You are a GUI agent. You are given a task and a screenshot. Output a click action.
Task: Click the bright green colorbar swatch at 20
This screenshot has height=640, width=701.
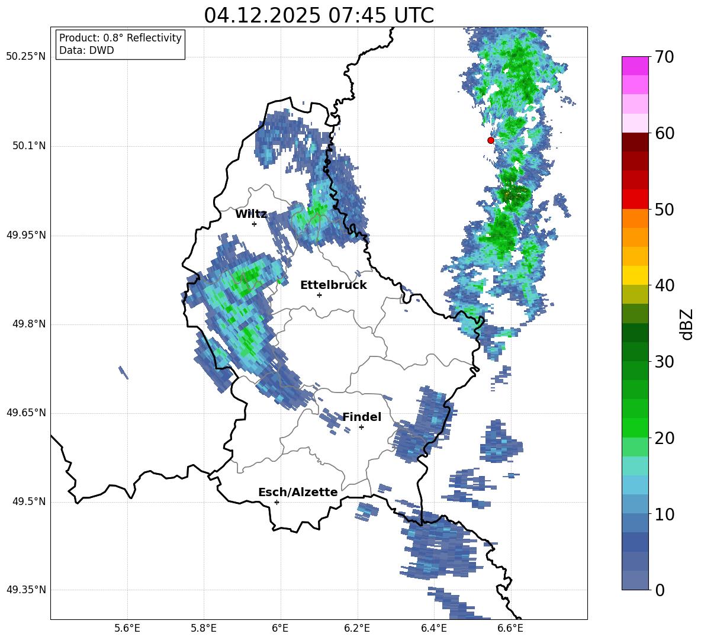click(635, 427)
